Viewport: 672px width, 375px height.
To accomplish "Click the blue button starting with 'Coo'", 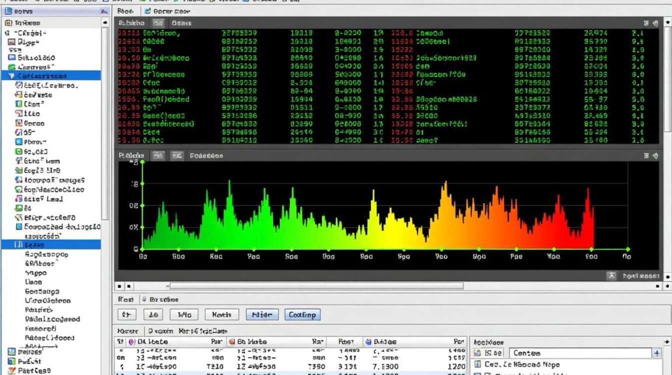I will click(302, 314).
